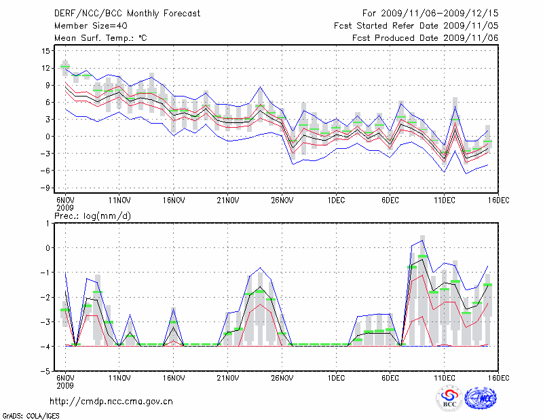Open the cmdp.ncc.cma.gov.cn URL link
This screenshot has width=543, height=420.
coord(112,401)
